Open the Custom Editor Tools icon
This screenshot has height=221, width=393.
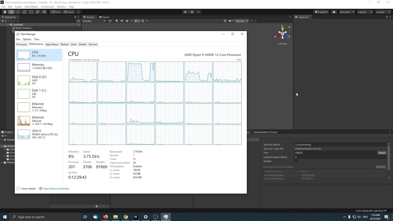[44, 12]
